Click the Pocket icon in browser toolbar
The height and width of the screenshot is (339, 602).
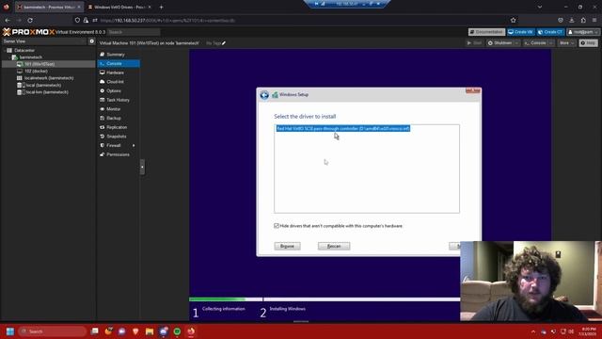561,20
